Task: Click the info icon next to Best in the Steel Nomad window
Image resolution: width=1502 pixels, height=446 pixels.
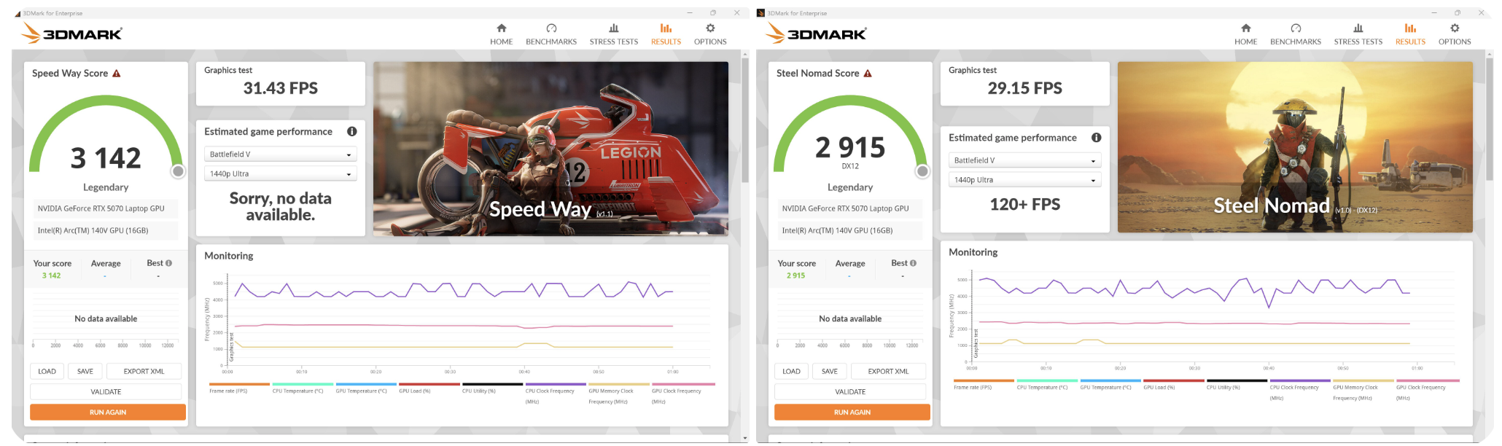Action: pos(913,263)
